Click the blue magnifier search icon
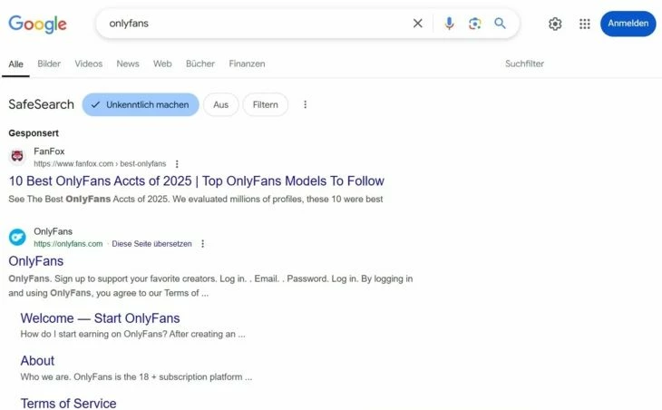662x410 pixels. (x=500, y=24)
